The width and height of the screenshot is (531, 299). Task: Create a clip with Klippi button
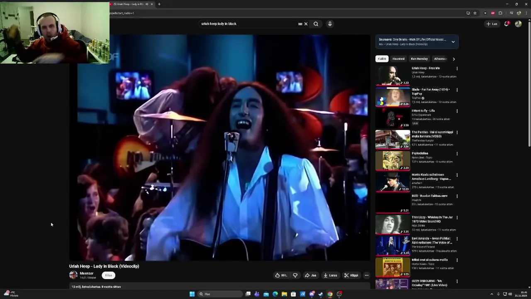tap(351, 275)
